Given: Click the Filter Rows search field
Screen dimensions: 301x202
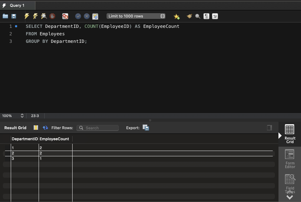Looking at the screenshot, I should [x=98, y=128].
